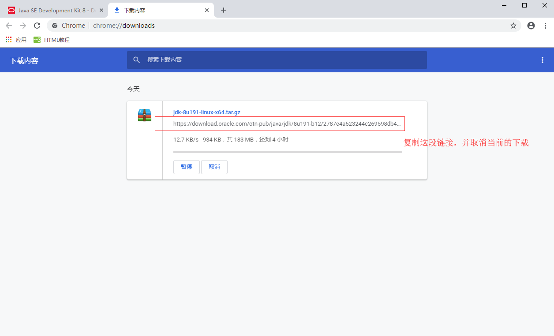Maximize the Chrome window
The width and height of the screenshot is (554, 336).
click(x=524, y=5)
